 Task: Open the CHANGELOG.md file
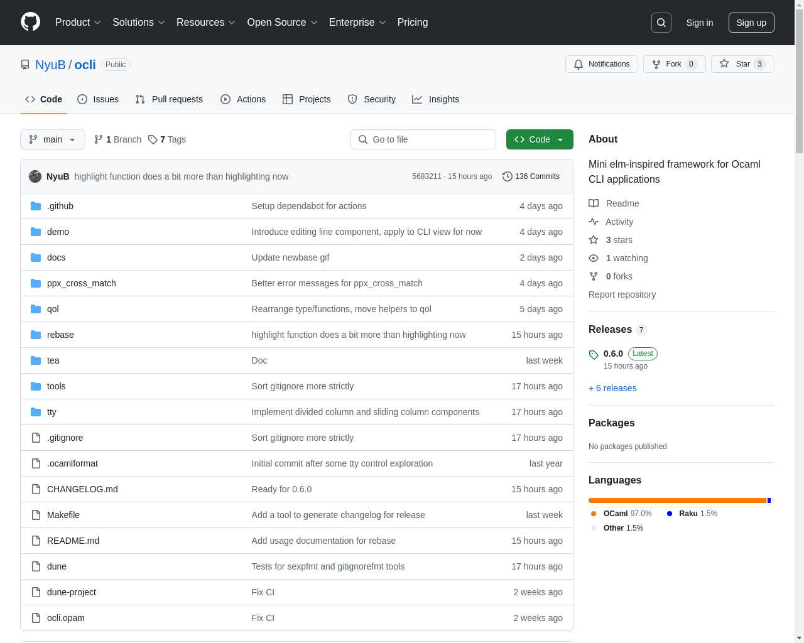pos(82,489)
